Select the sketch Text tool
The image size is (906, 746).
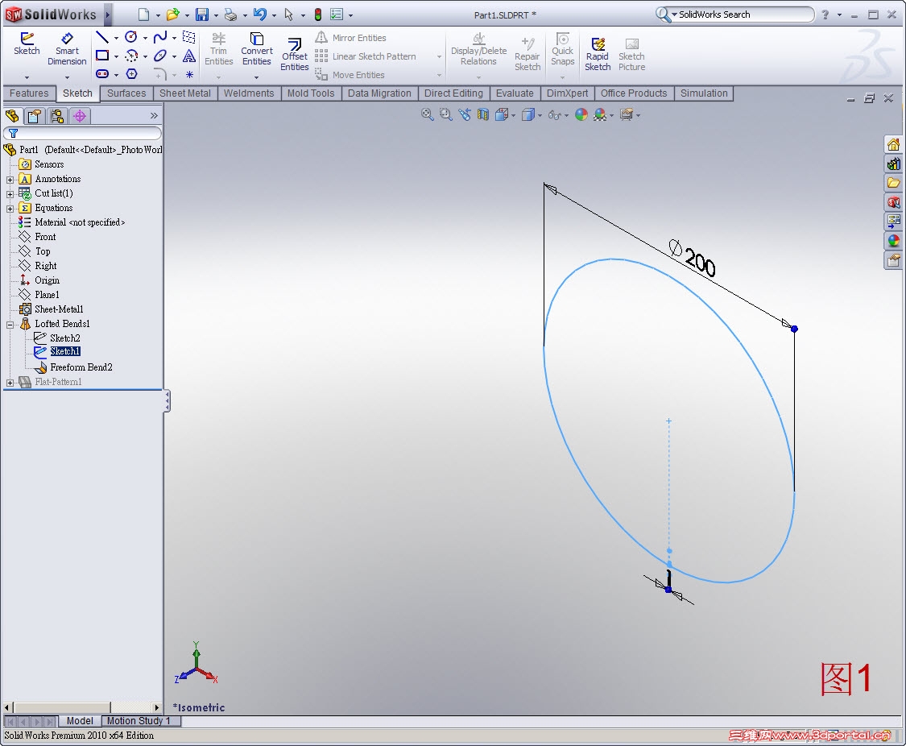189,56
